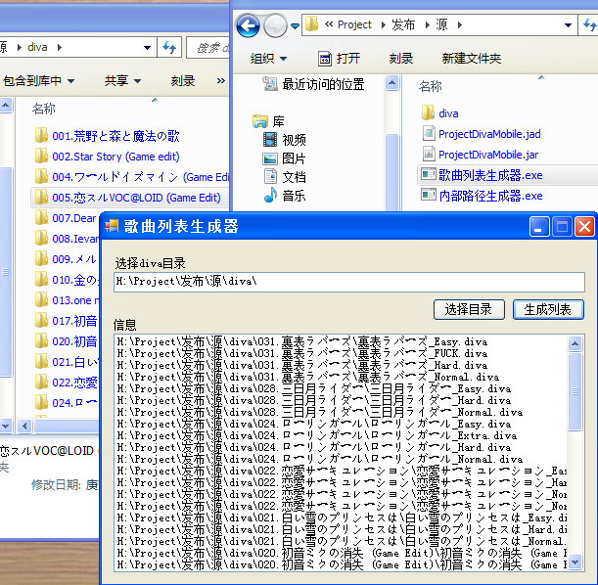Screen dimensions: 598x585
Task: Select the 007.Dear folder
Action: [x=66, y=218]
